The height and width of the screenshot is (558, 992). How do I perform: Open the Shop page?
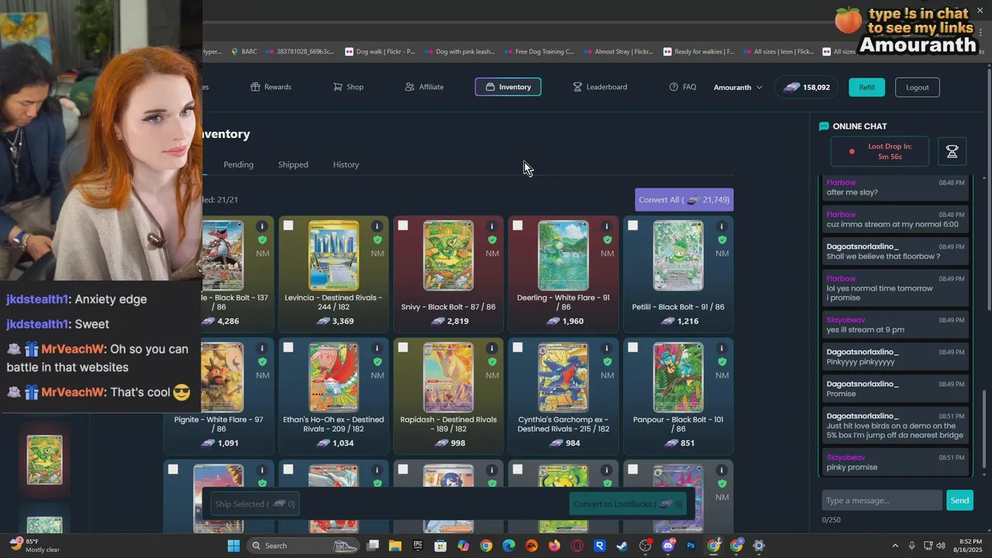(x=348, y=87)
